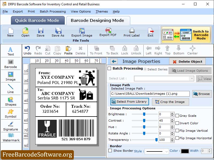Enable Gray Scale option
Screen dimensions: 214x160
tap(177, 116)
